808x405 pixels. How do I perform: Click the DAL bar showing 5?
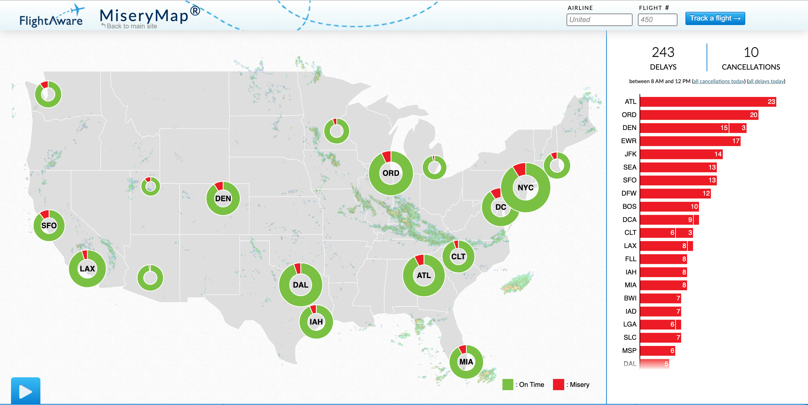pos(655,364)
